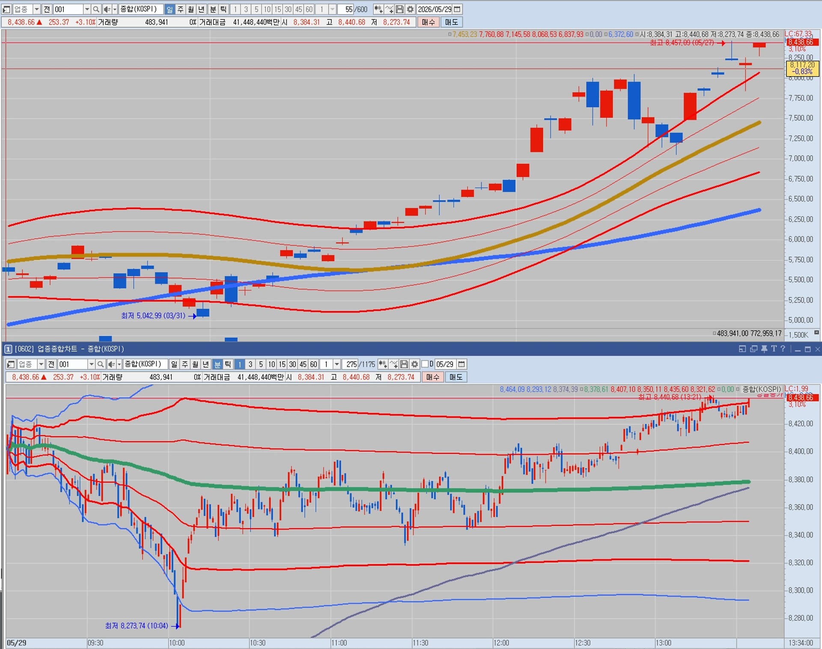Click the 전 button in upper chart toolbar
822x649 pixels.
[x=47, y=9]
